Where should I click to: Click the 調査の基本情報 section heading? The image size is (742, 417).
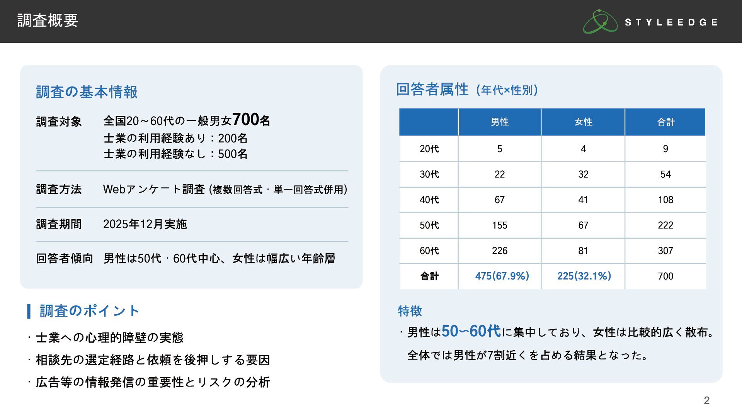click(87, 92)
